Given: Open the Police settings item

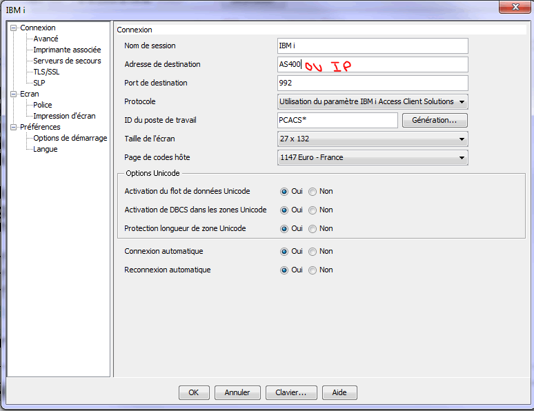Looking at the screenshot, I should 43,105.
